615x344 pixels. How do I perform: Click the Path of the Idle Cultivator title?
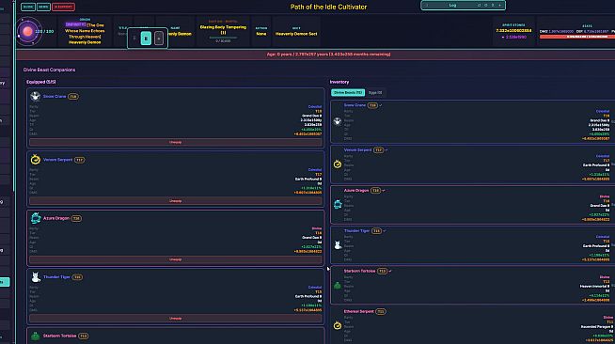tap(328, 7)
